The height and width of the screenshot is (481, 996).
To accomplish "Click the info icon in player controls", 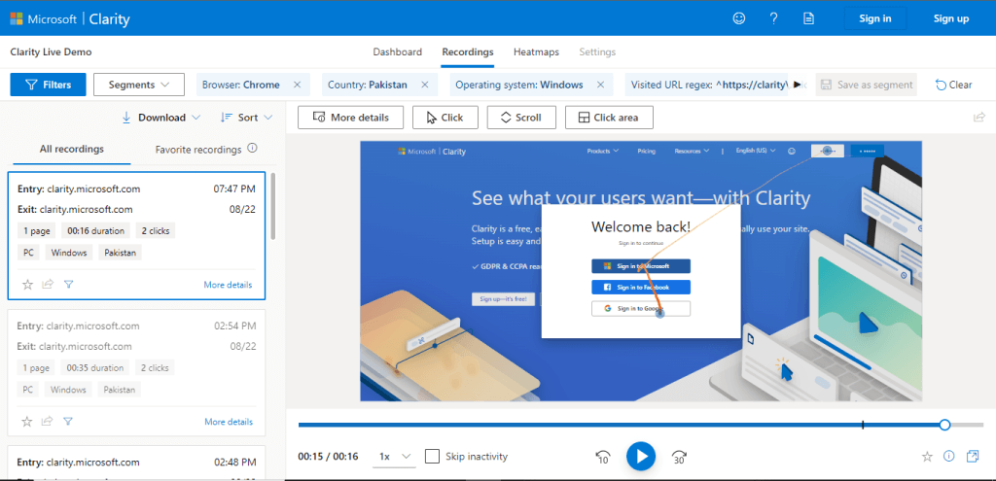I will 949,457.
